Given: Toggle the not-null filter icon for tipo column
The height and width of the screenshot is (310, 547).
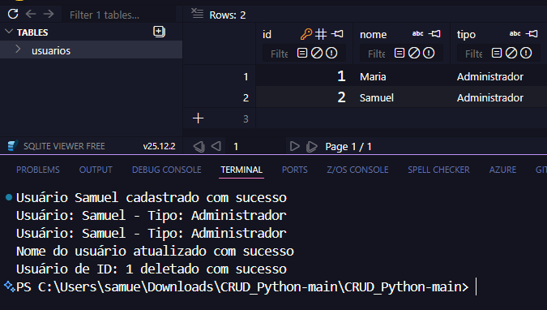Looking at the screenshot, I should (526, 53).
